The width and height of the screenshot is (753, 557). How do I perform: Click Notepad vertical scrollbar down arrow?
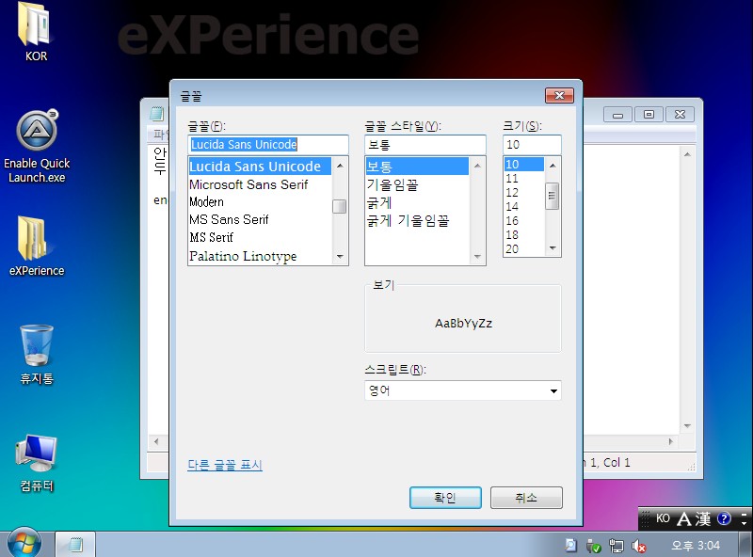tap(687, 426)
